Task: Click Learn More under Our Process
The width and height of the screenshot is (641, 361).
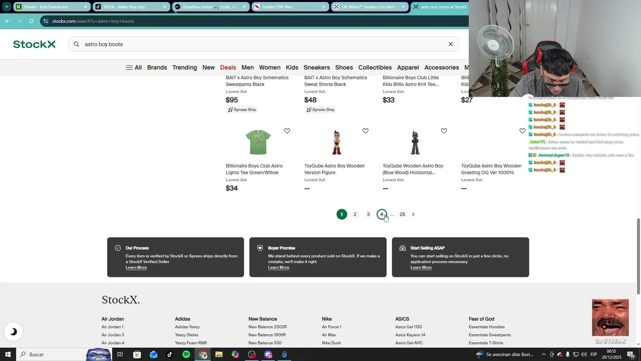Action: 136,267
